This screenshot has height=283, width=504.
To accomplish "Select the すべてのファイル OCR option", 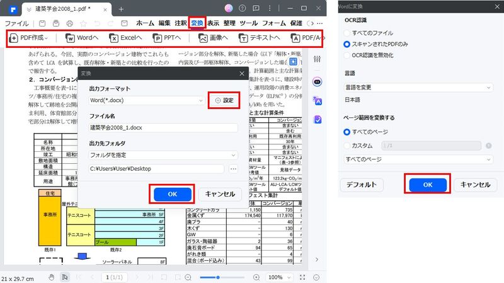I will pos(347,33).
